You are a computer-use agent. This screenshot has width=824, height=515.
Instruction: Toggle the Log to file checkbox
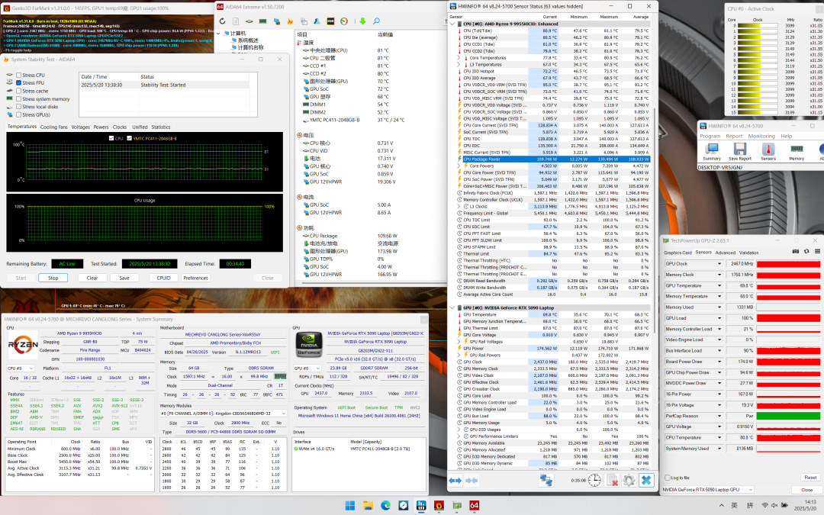pyautogui.click(x=668, y=478)
